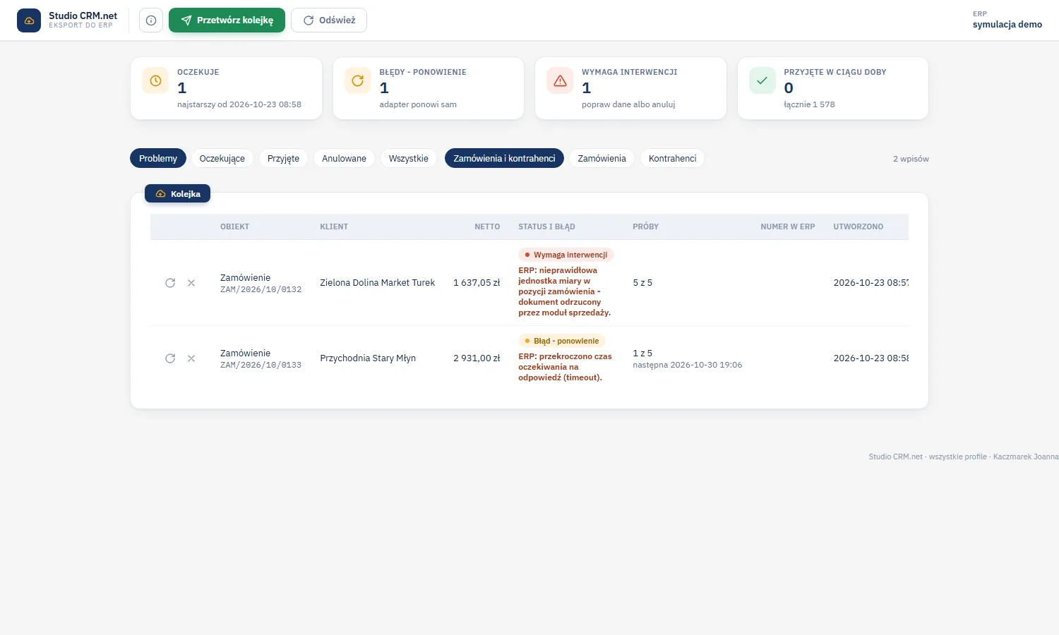This screenshot has width=1059, height=635.
Task: Show the Anulowane entries
Action: coord(344,159)
